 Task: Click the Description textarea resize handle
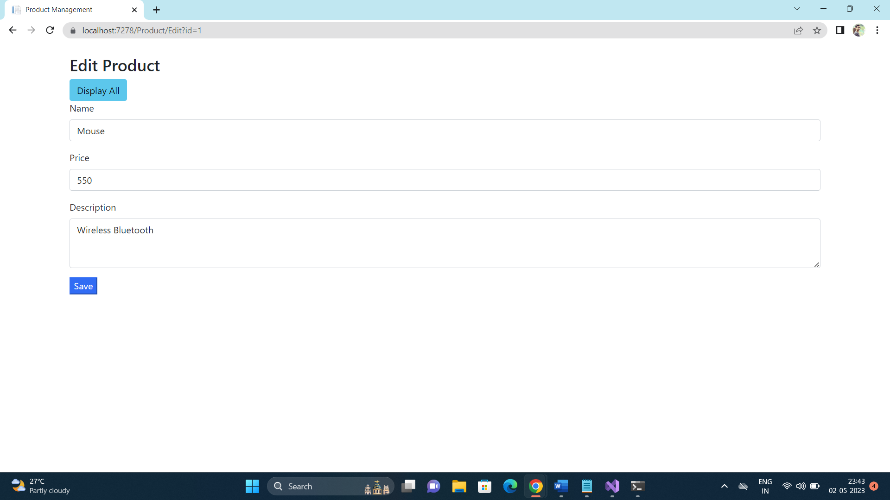[x=816, y=264]
